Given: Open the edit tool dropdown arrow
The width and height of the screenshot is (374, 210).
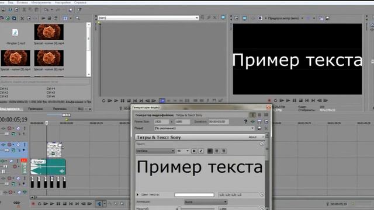Looking at the screenshot, I should (105, 204).
